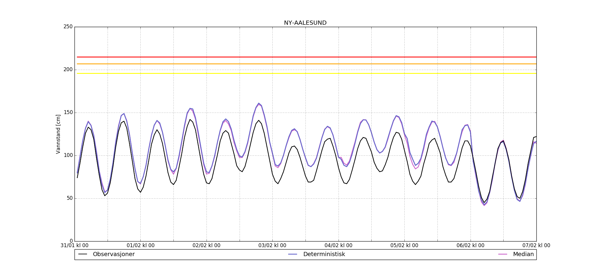This screenshot has width=596, height=268.
Task: Click the NY-AALESUND chart title
Action: (x=305, y=23)
